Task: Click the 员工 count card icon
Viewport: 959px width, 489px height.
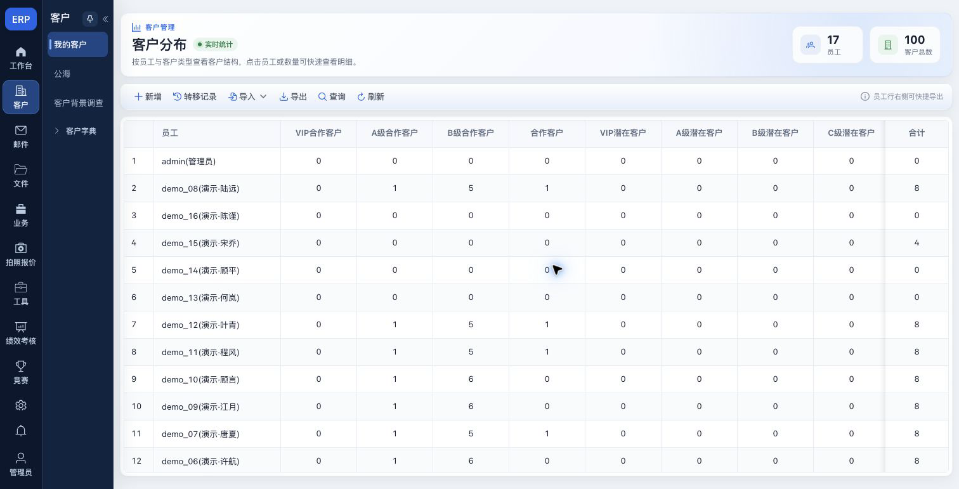Action: 811,45
